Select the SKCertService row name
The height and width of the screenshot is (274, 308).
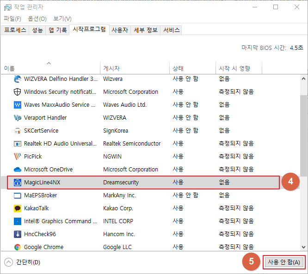41,131
